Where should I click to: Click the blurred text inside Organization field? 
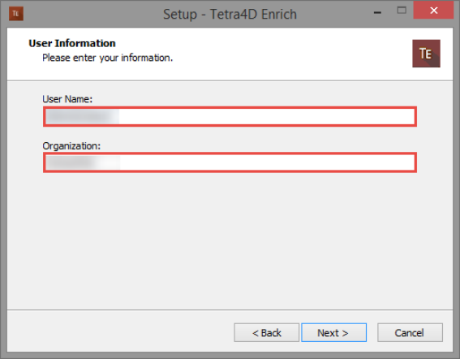point(83,162)
